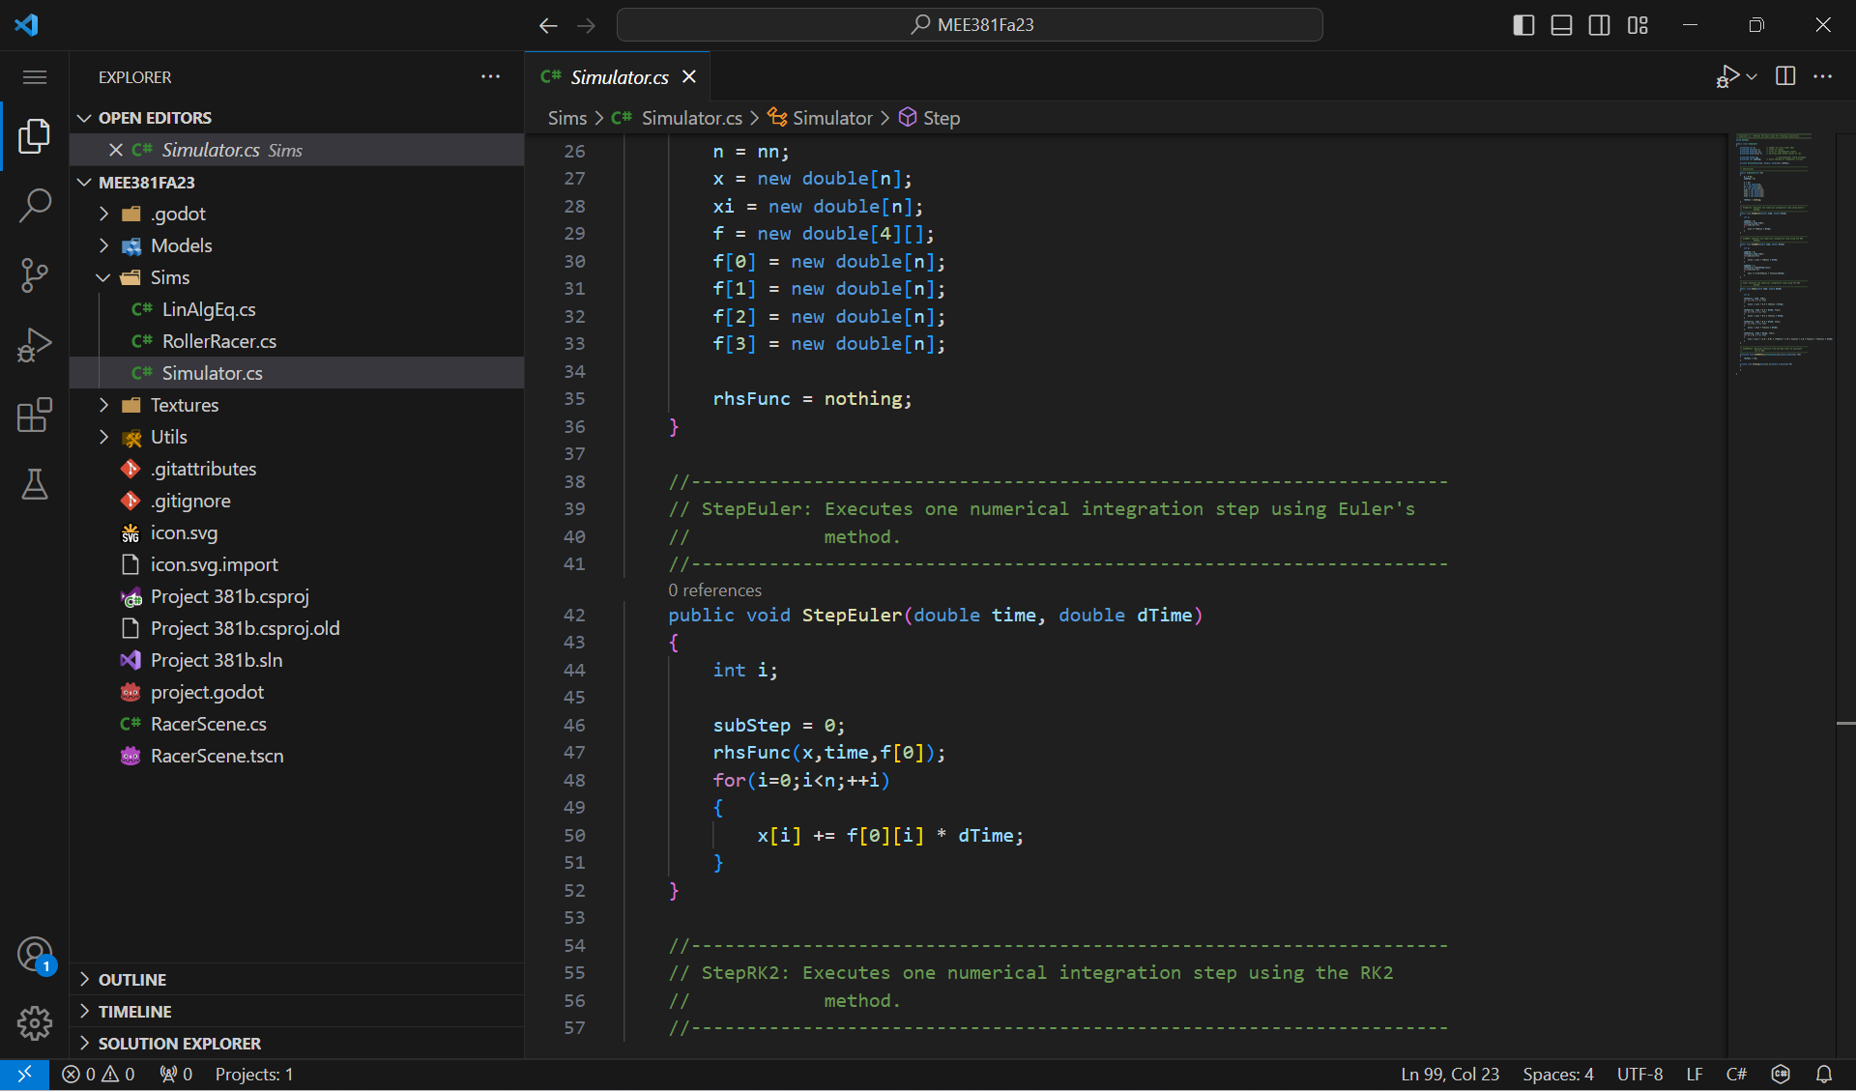Viewport: 1856px width, 1091px height.
Task: Switch to the Simulator.cs editor tab
Action: pyautogui.click(x=619, y=76)
